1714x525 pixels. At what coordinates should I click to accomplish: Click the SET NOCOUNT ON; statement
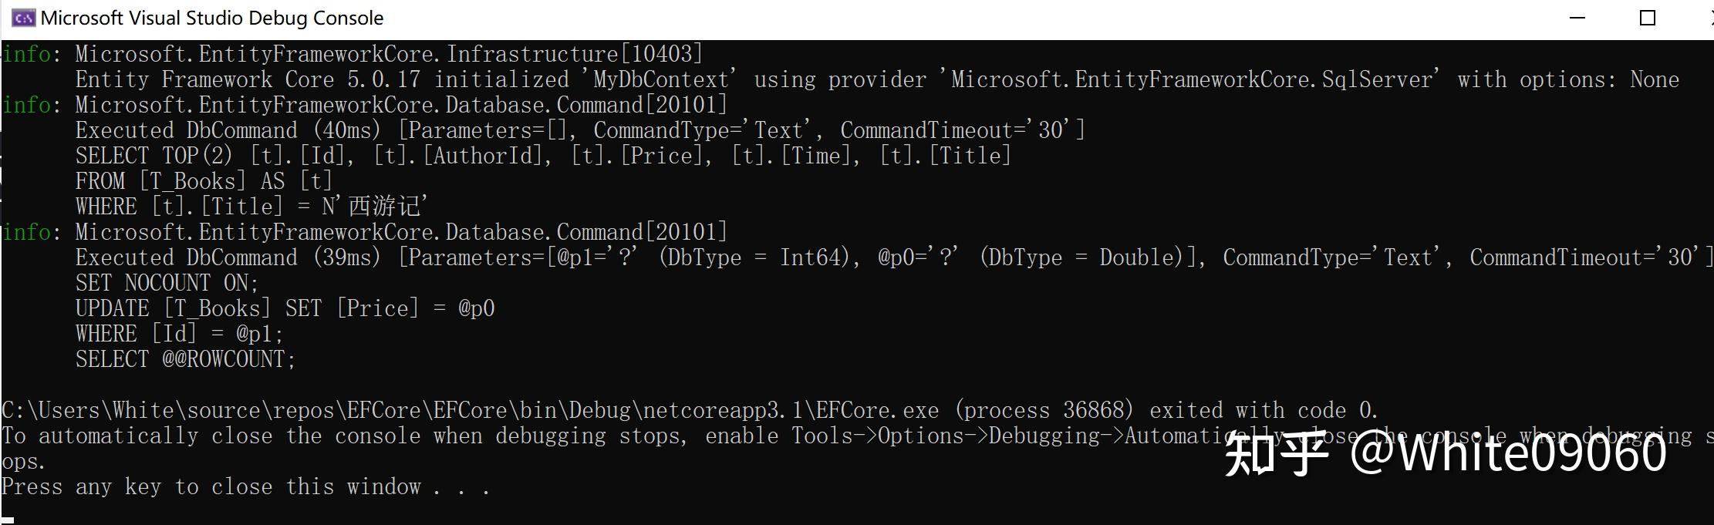pyautogui.click(x=167, y=282)
